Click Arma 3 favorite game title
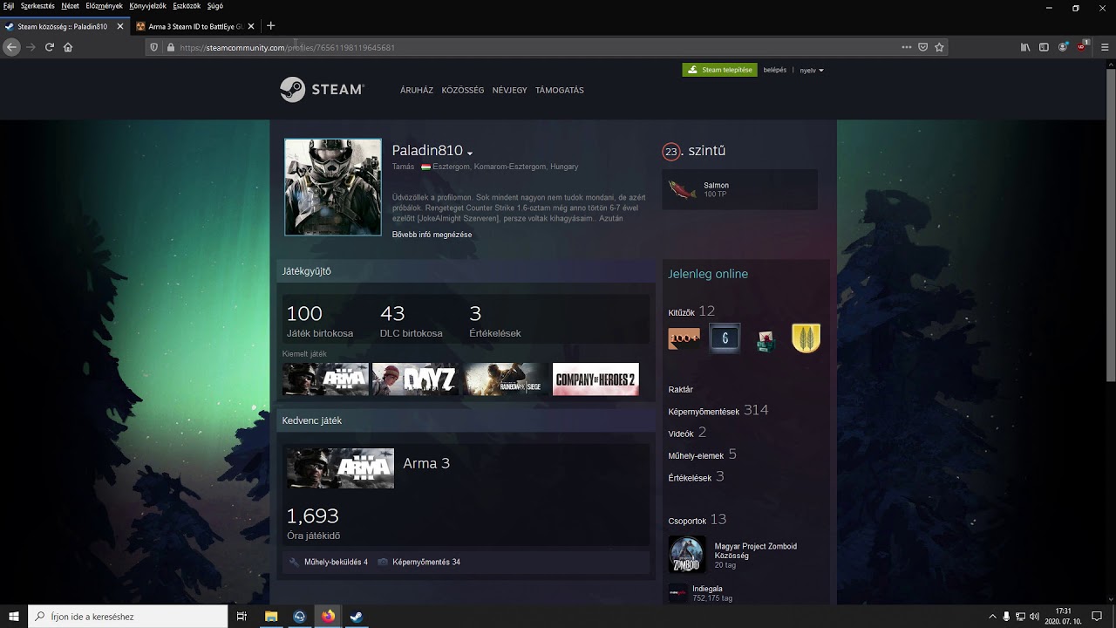Screen dimensions: 1116x628 [x=426, y=463]
